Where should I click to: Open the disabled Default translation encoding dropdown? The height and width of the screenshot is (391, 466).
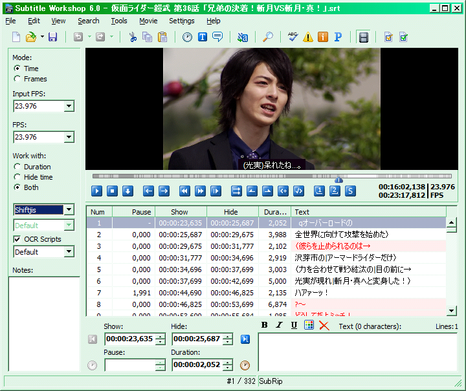(x=69, y=225)
